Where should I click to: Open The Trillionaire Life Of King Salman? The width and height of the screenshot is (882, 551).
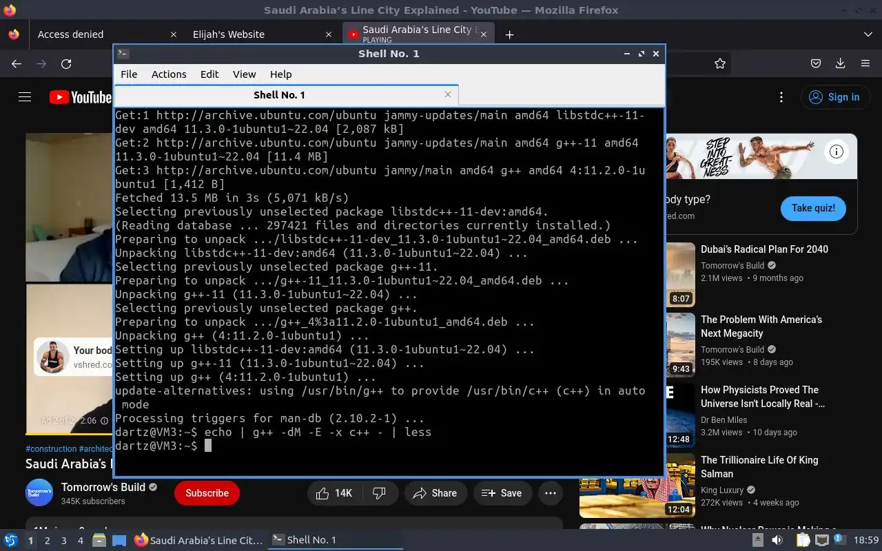pyautogui.click(x=759, y=467)
